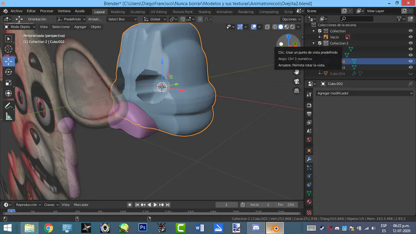416x234 pixels.
Task: Open the Agregar modificador dropdown
Action: tap(364, 93)
